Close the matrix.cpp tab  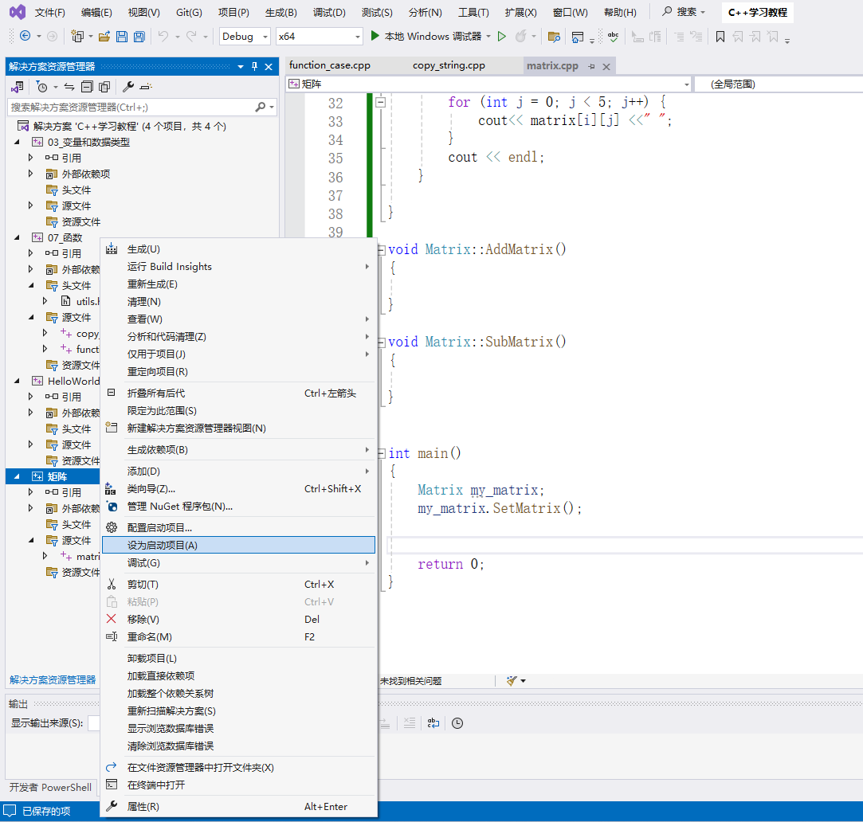point(606,67)
